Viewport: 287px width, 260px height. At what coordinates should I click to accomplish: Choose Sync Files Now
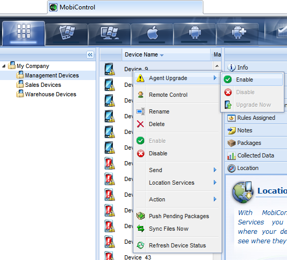177,229
